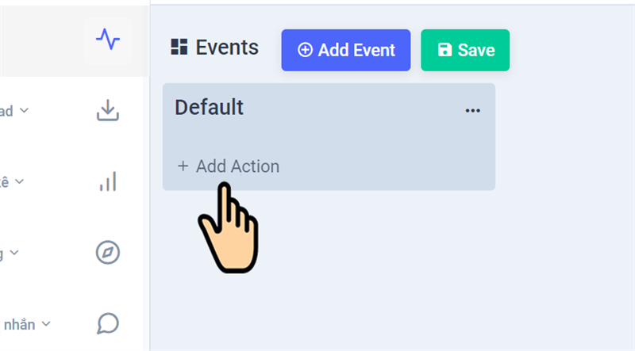Select the compass icon in sidebar
The image size is (635, 351).
[108, 253]
